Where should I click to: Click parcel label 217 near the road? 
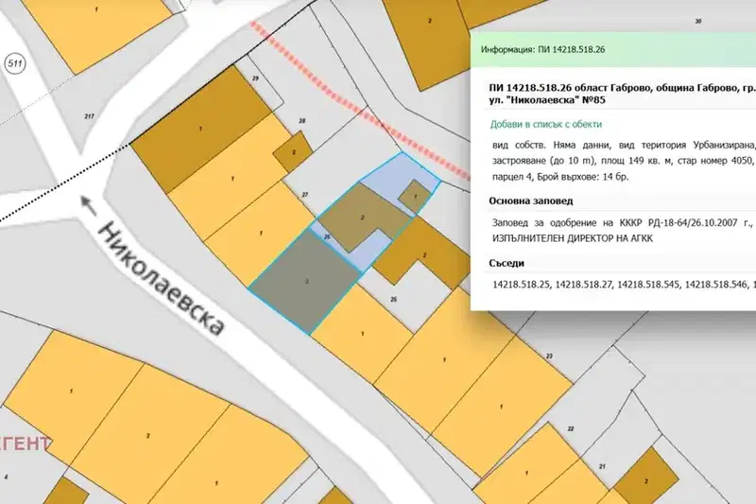pyautogui.click(x=89, y=116)
